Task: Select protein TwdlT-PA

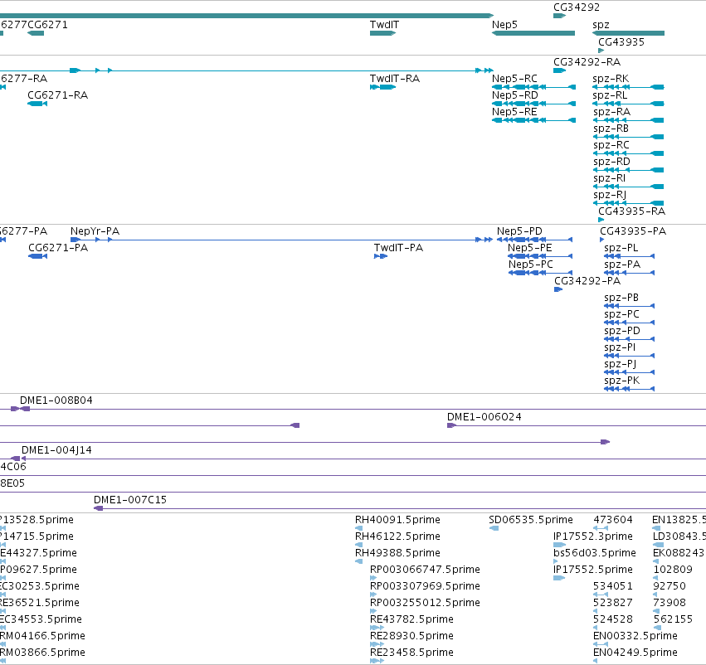Action: [381, 256]
